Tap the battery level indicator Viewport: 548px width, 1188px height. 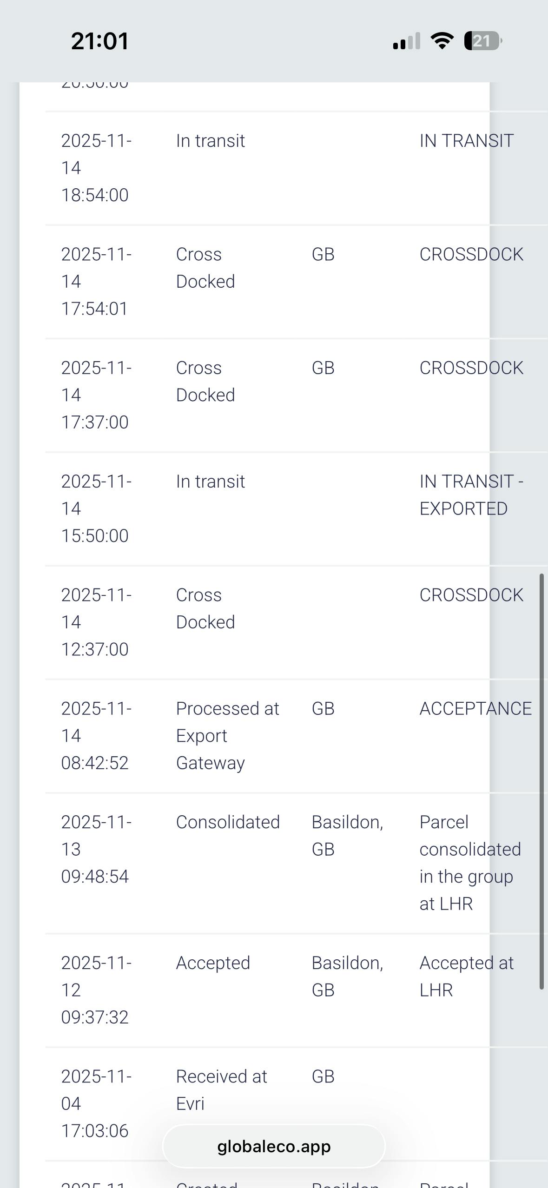click(482, 41)
